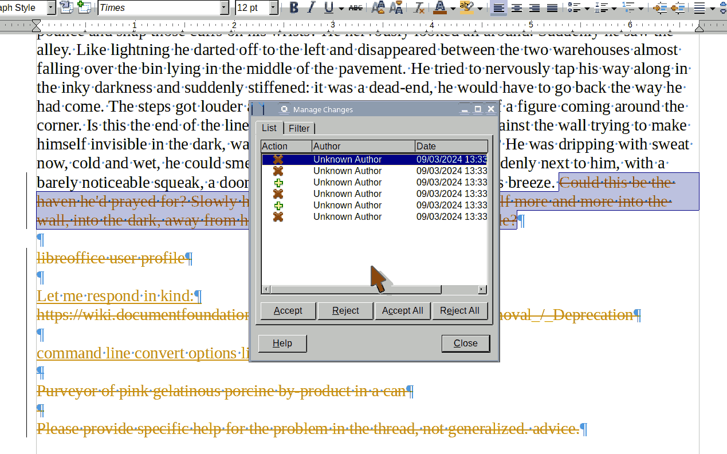The width and height of the screenshot is (727, 454).
Task: Open the font size dropdown
Action: [273, 7]
